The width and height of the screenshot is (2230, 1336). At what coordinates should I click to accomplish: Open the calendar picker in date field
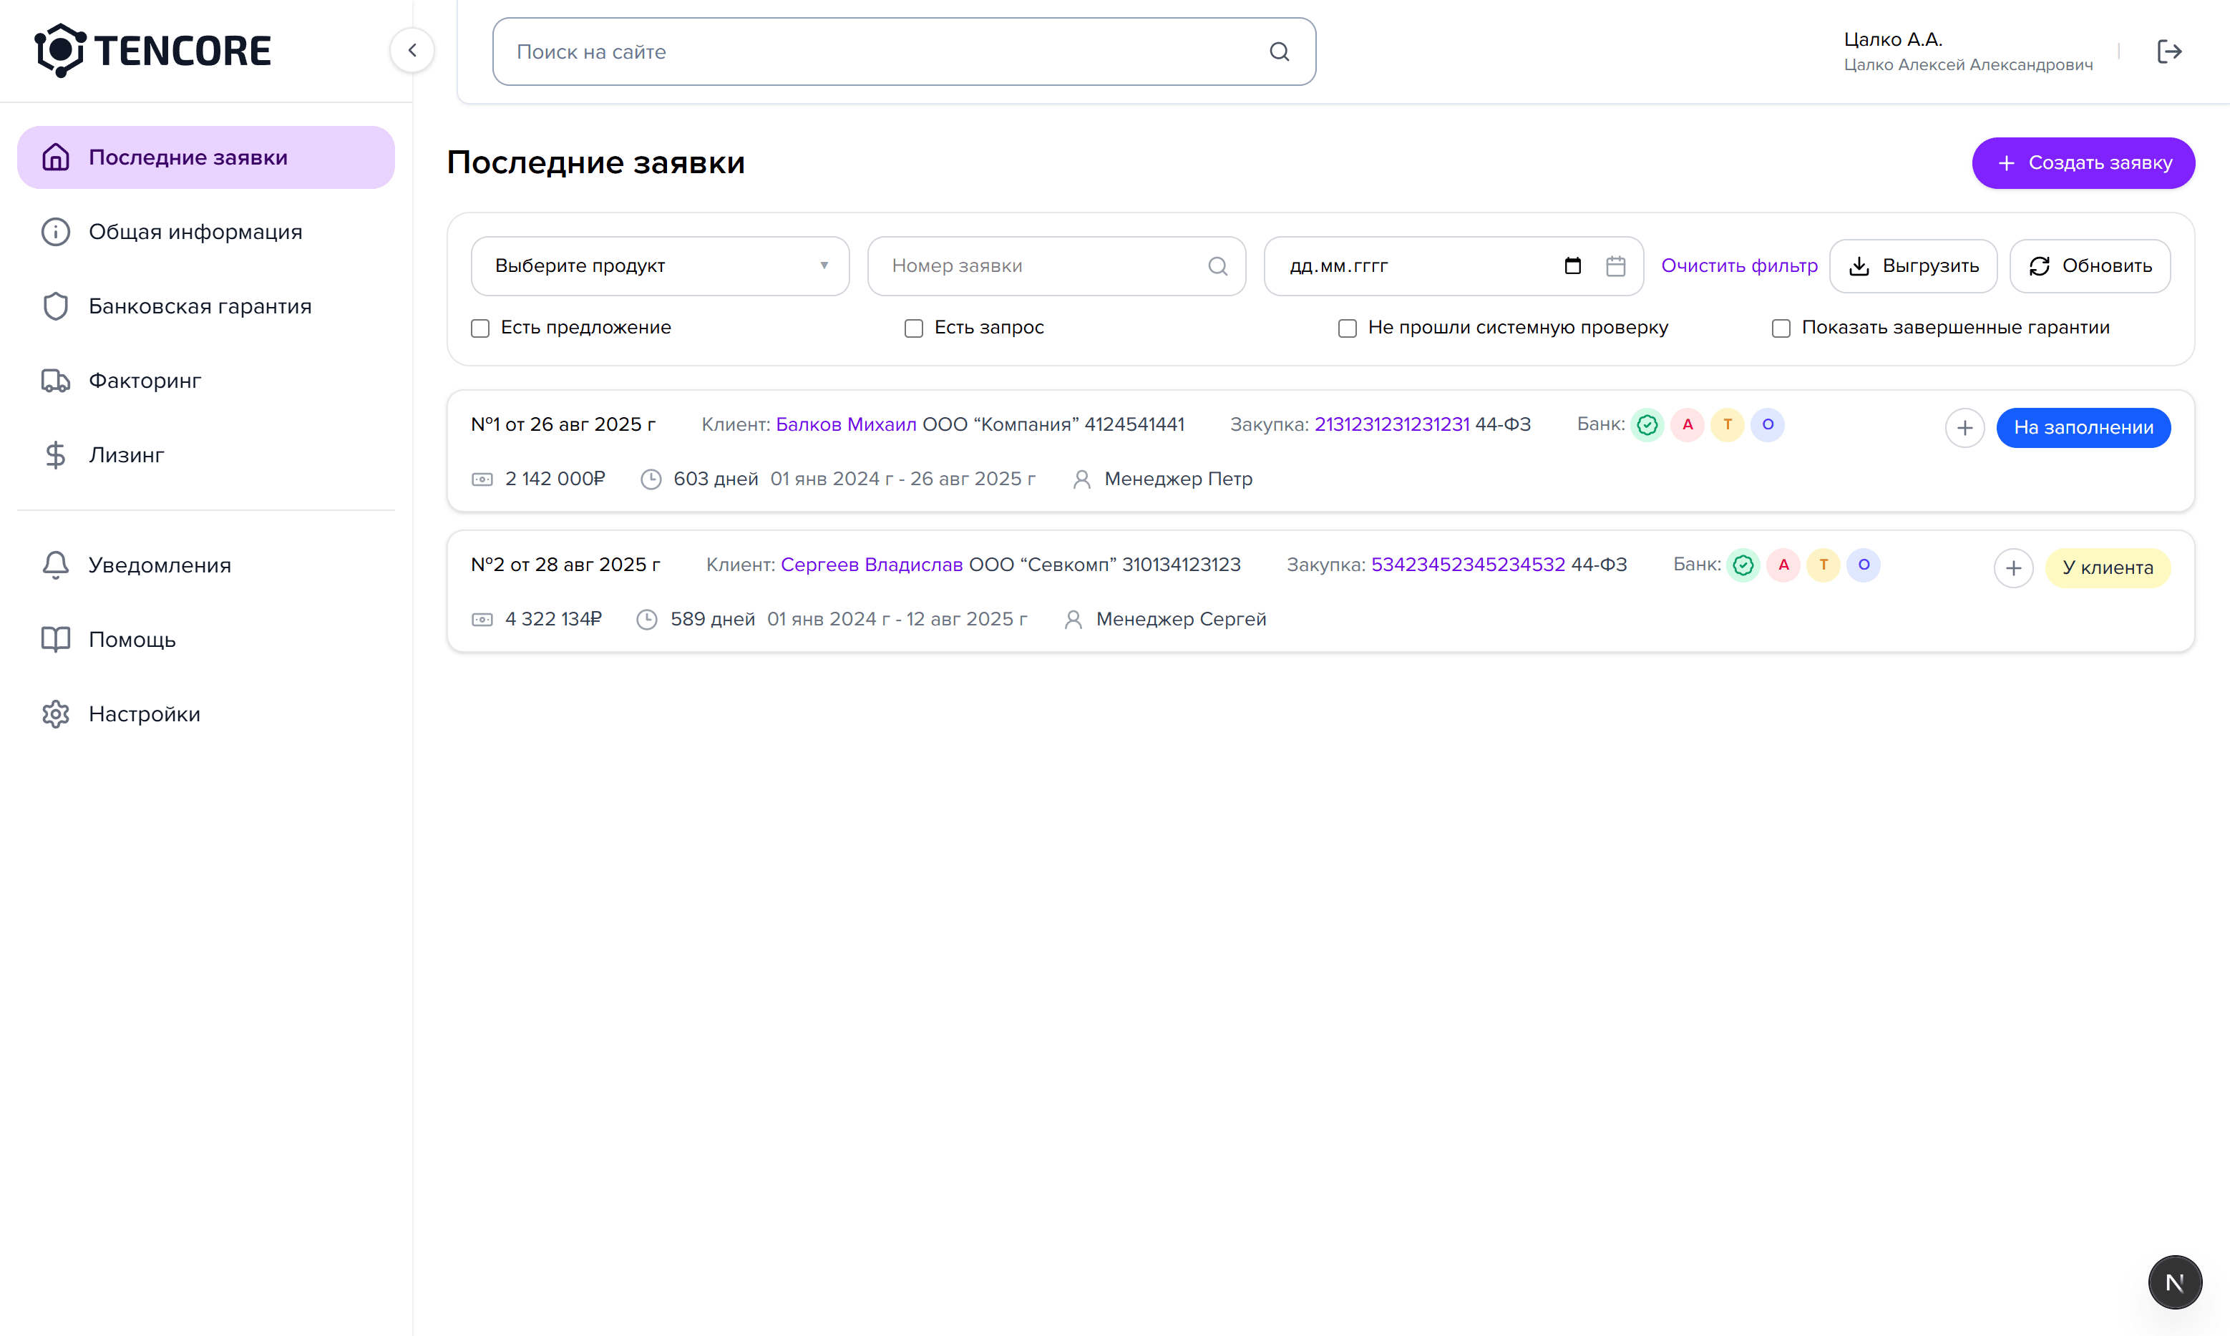coord(1572,265)
